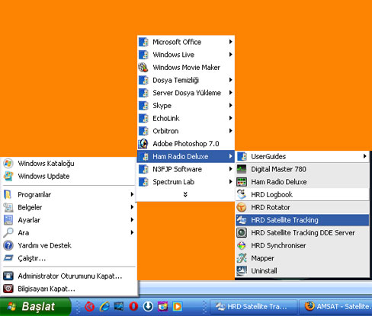The image size is (372, 316).
Task: Launch Internet Explorer from quick launch
Action: pyautogui.click(x=104, y=307)
